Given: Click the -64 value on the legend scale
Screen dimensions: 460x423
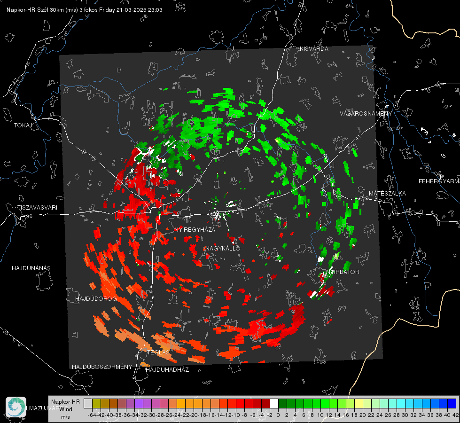Looking at the screenshot, I should pos(92,415).
